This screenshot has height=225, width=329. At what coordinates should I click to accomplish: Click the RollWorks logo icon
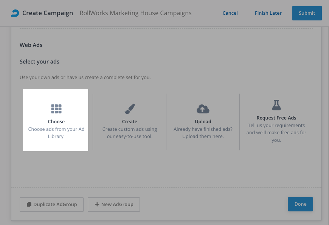tap(14, 13)
